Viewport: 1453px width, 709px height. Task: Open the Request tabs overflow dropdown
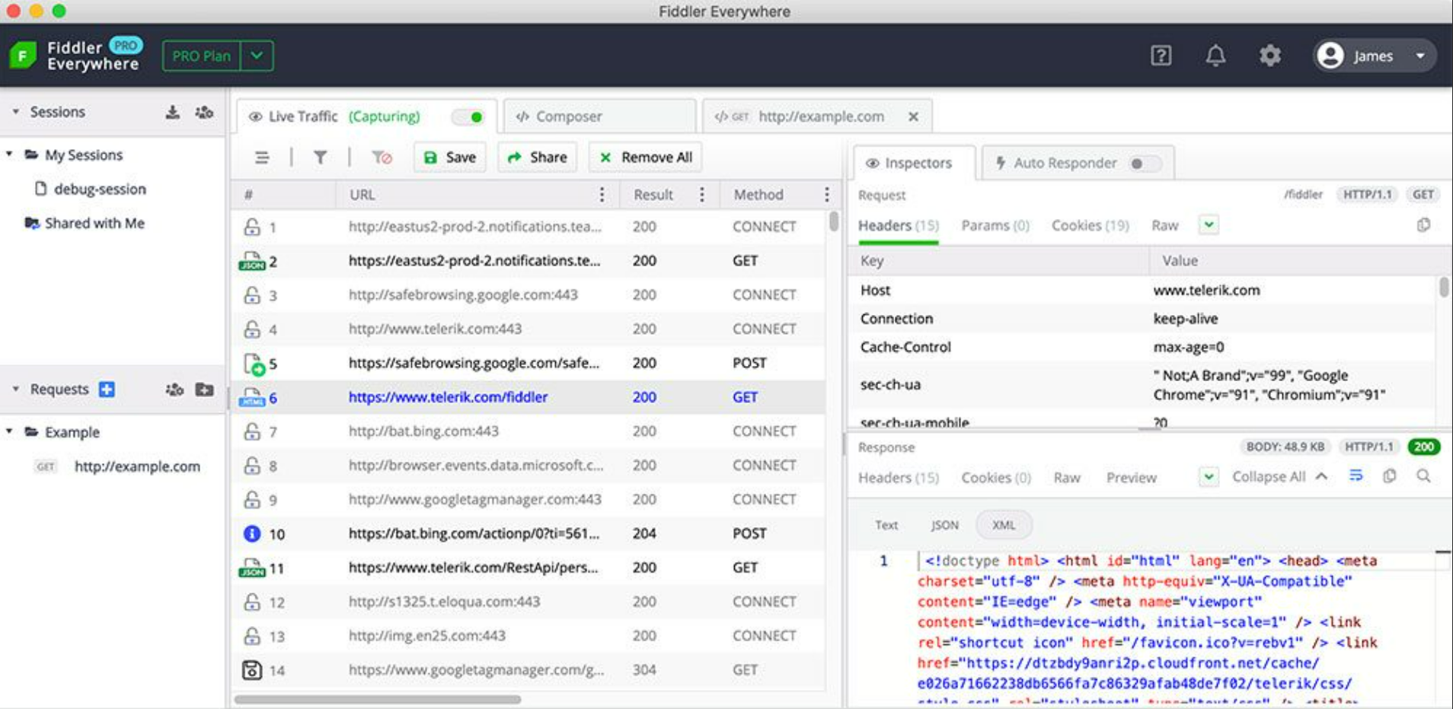point(1209,225)
